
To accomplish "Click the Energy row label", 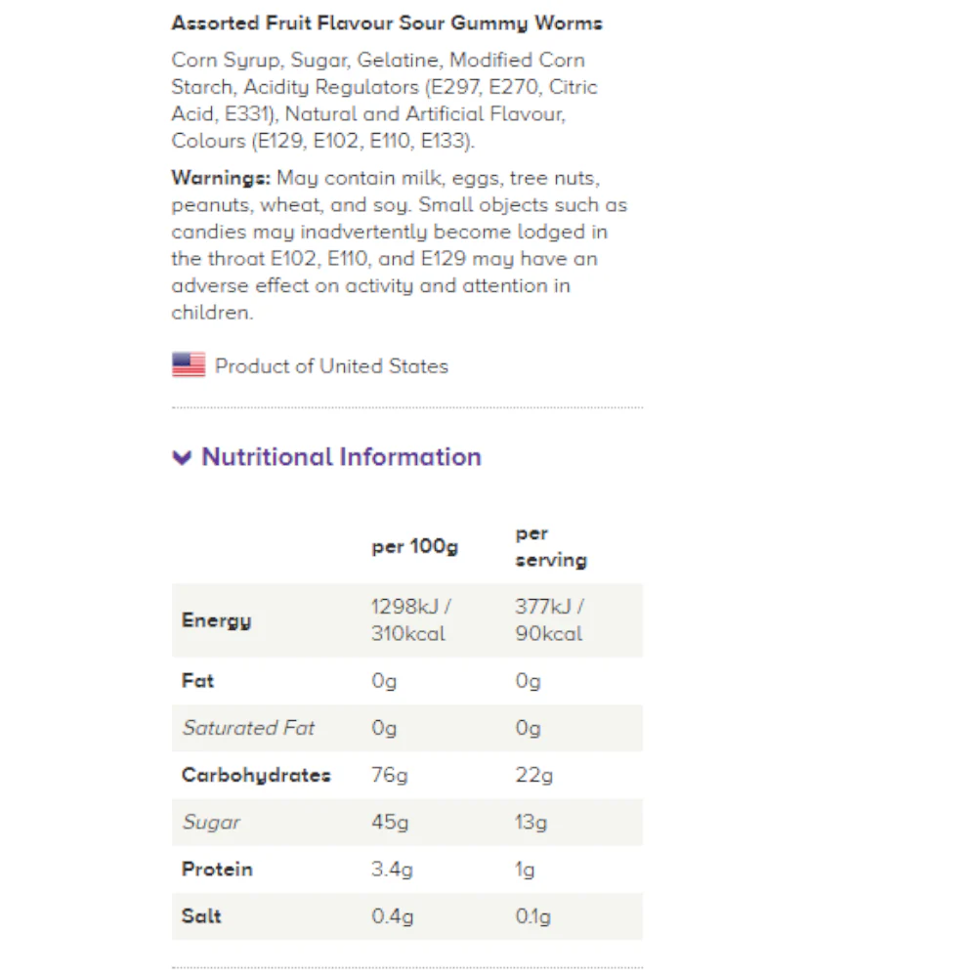I will coord(216,620).
